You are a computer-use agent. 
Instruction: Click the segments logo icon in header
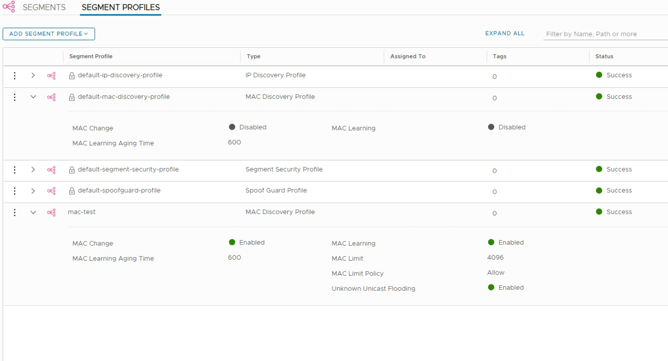[9, 7]
